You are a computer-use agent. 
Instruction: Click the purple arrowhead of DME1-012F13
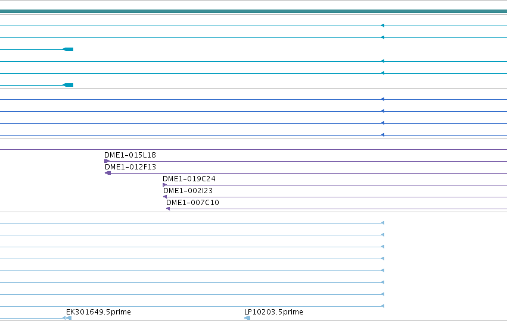(108, 173)
